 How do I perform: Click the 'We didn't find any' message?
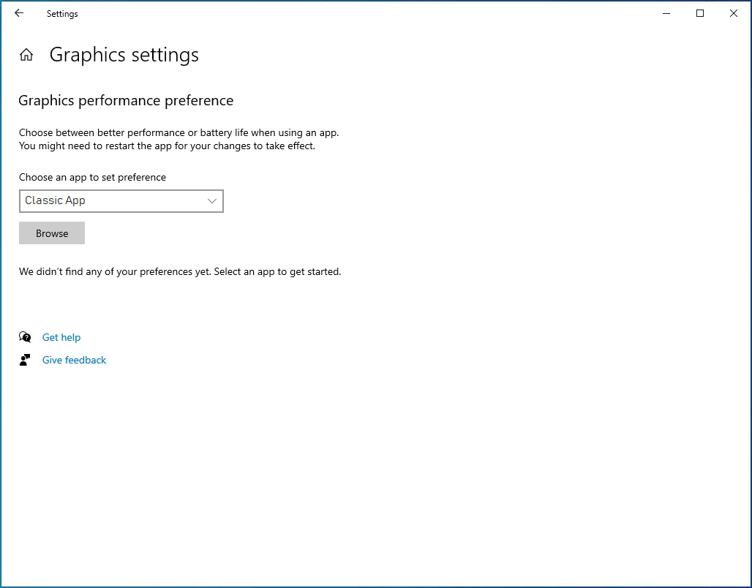point(181,271)
